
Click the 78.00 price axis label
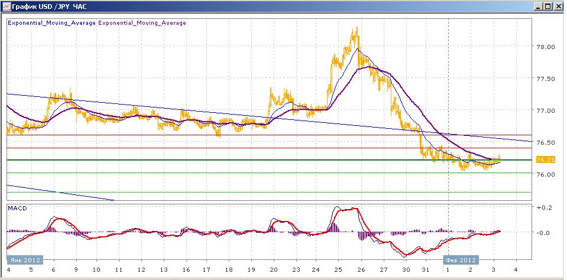click(547, 47)
